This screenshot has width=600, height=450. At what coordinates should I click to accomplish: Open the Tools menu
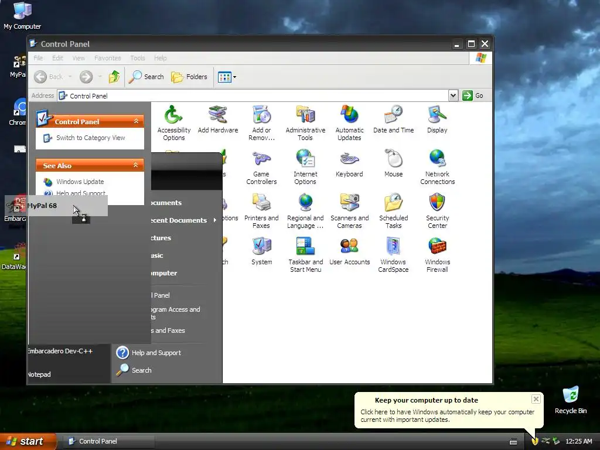pos(137,58)
